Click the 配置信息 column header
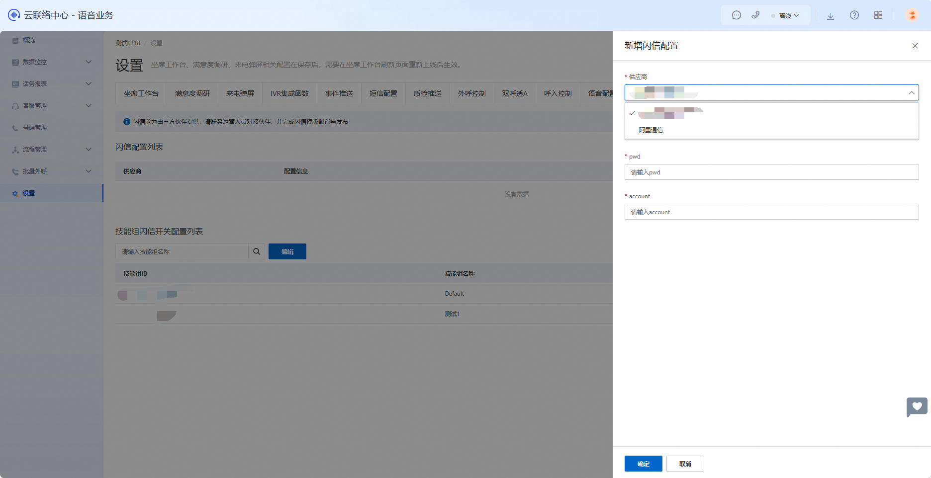 pyautogui.click(x=296, y=171)
